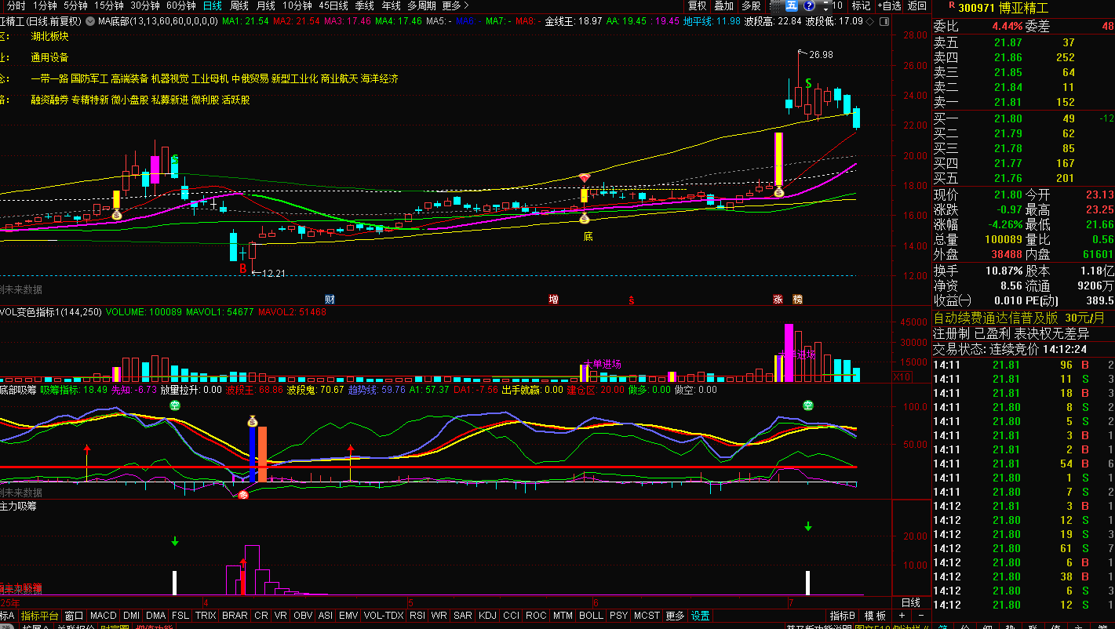
Task: Select the 月线 monthly period tab
Action: (x=265, y=5)
